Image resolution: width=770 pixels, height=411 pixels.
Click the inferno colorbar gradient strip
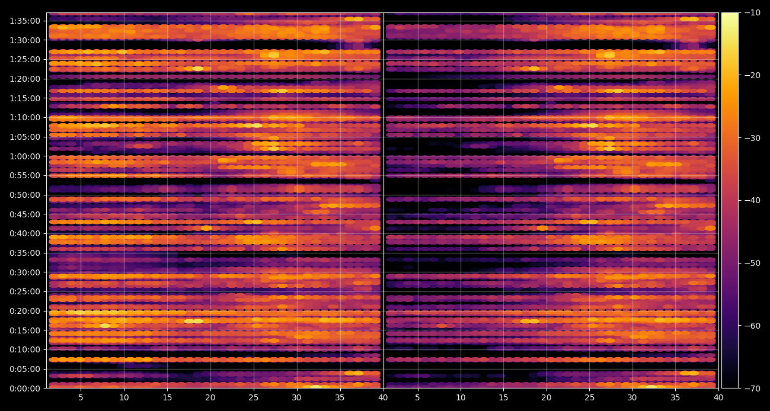click(x=730, y=200)
